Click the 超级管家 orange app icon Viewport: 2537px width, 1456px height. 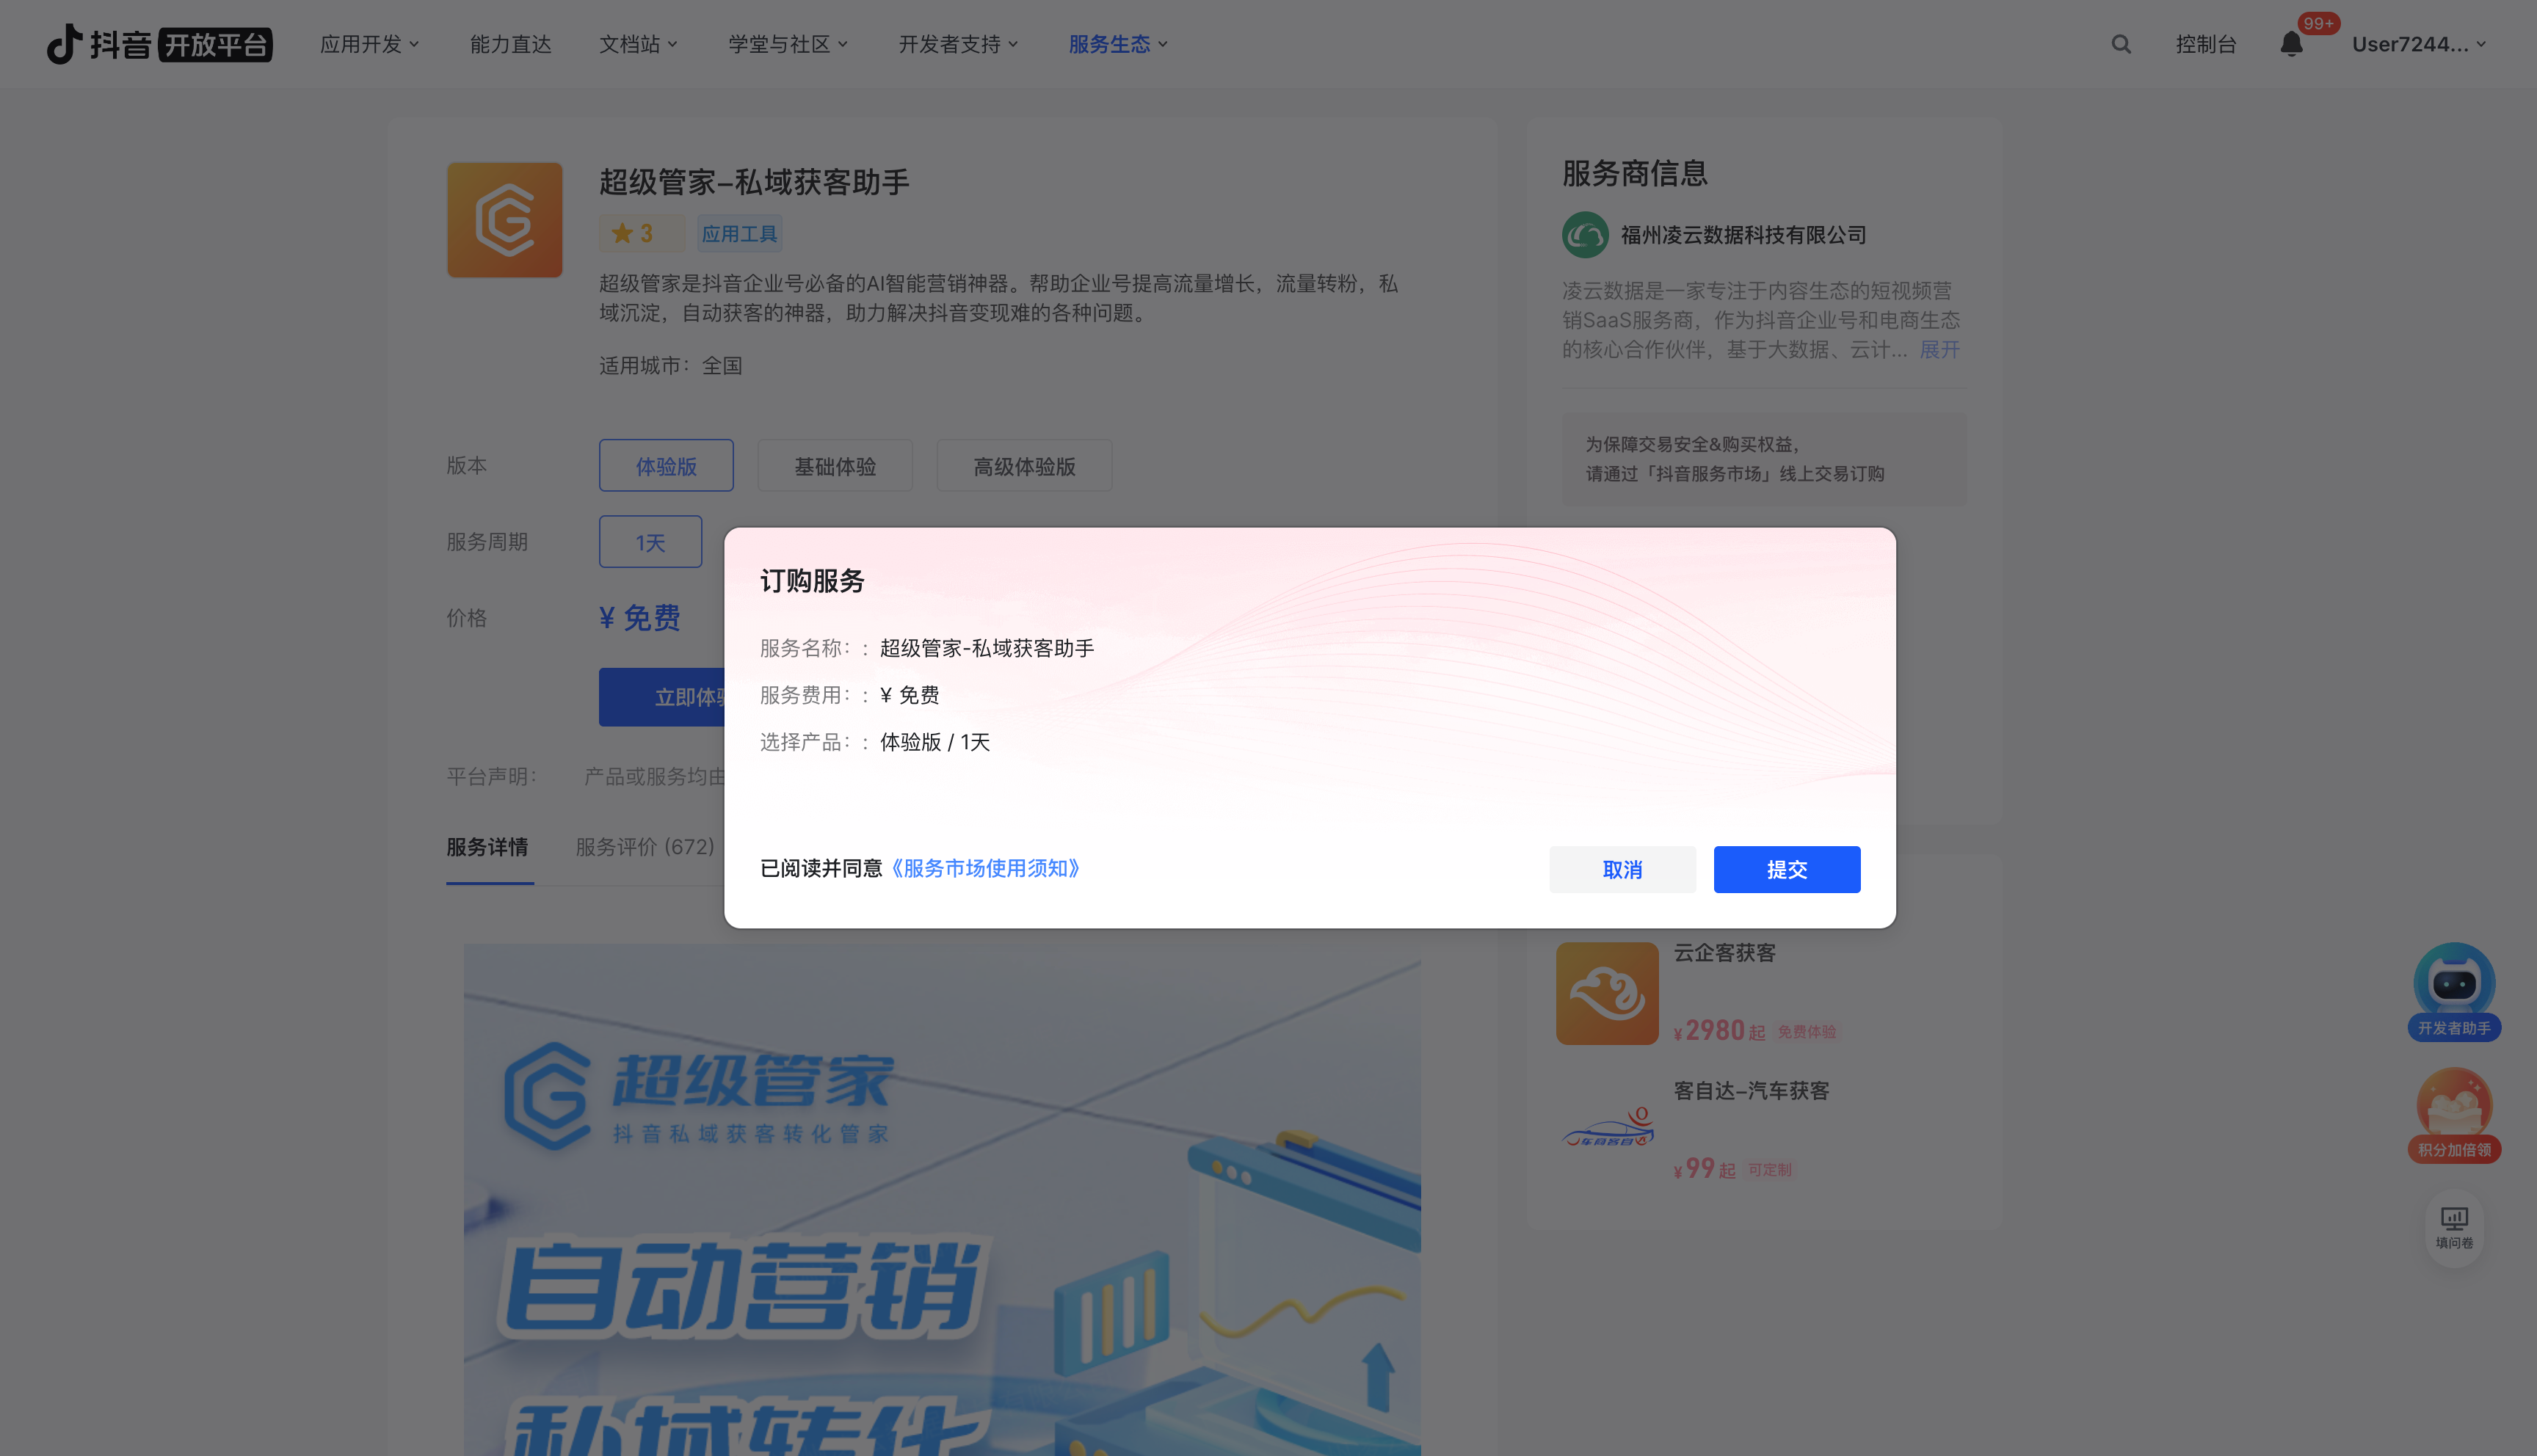[x=504, y=220]
